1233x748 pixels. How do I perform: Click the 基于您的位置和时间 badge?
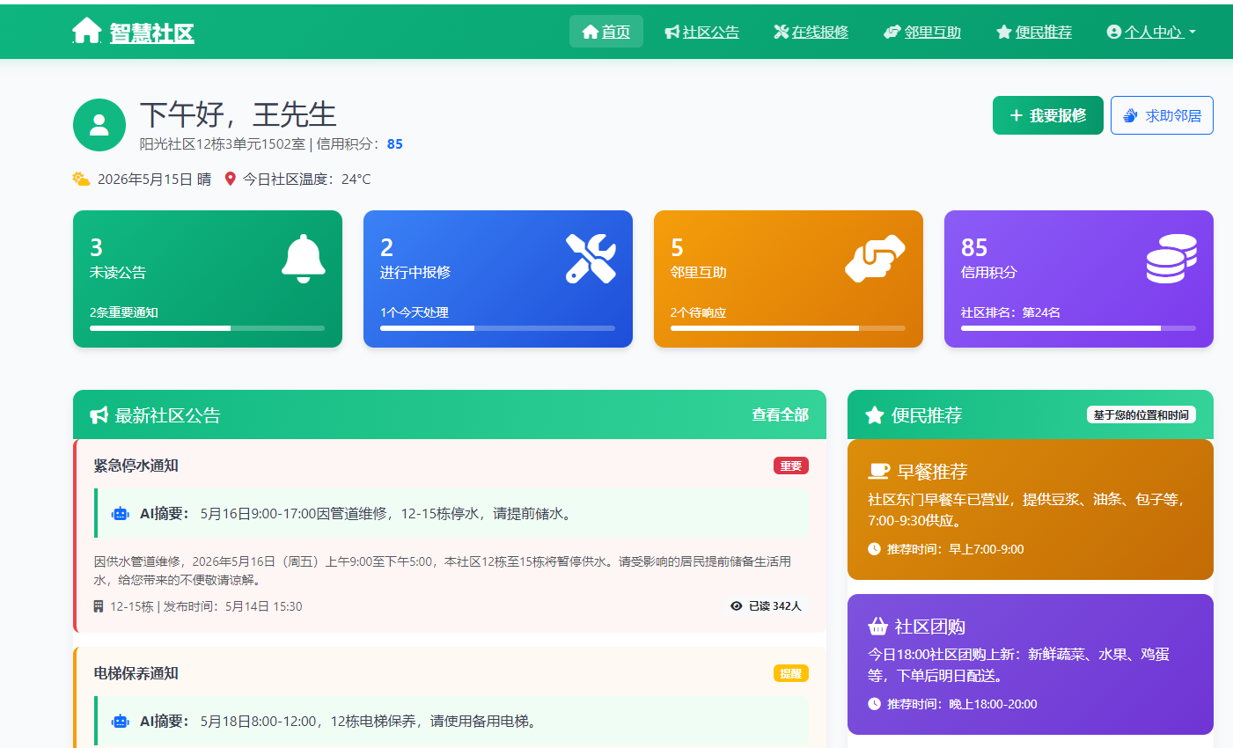coord(1141,414)
